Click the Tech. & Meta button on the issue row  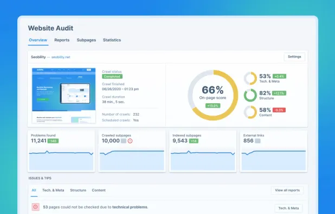tap(288, 208)
